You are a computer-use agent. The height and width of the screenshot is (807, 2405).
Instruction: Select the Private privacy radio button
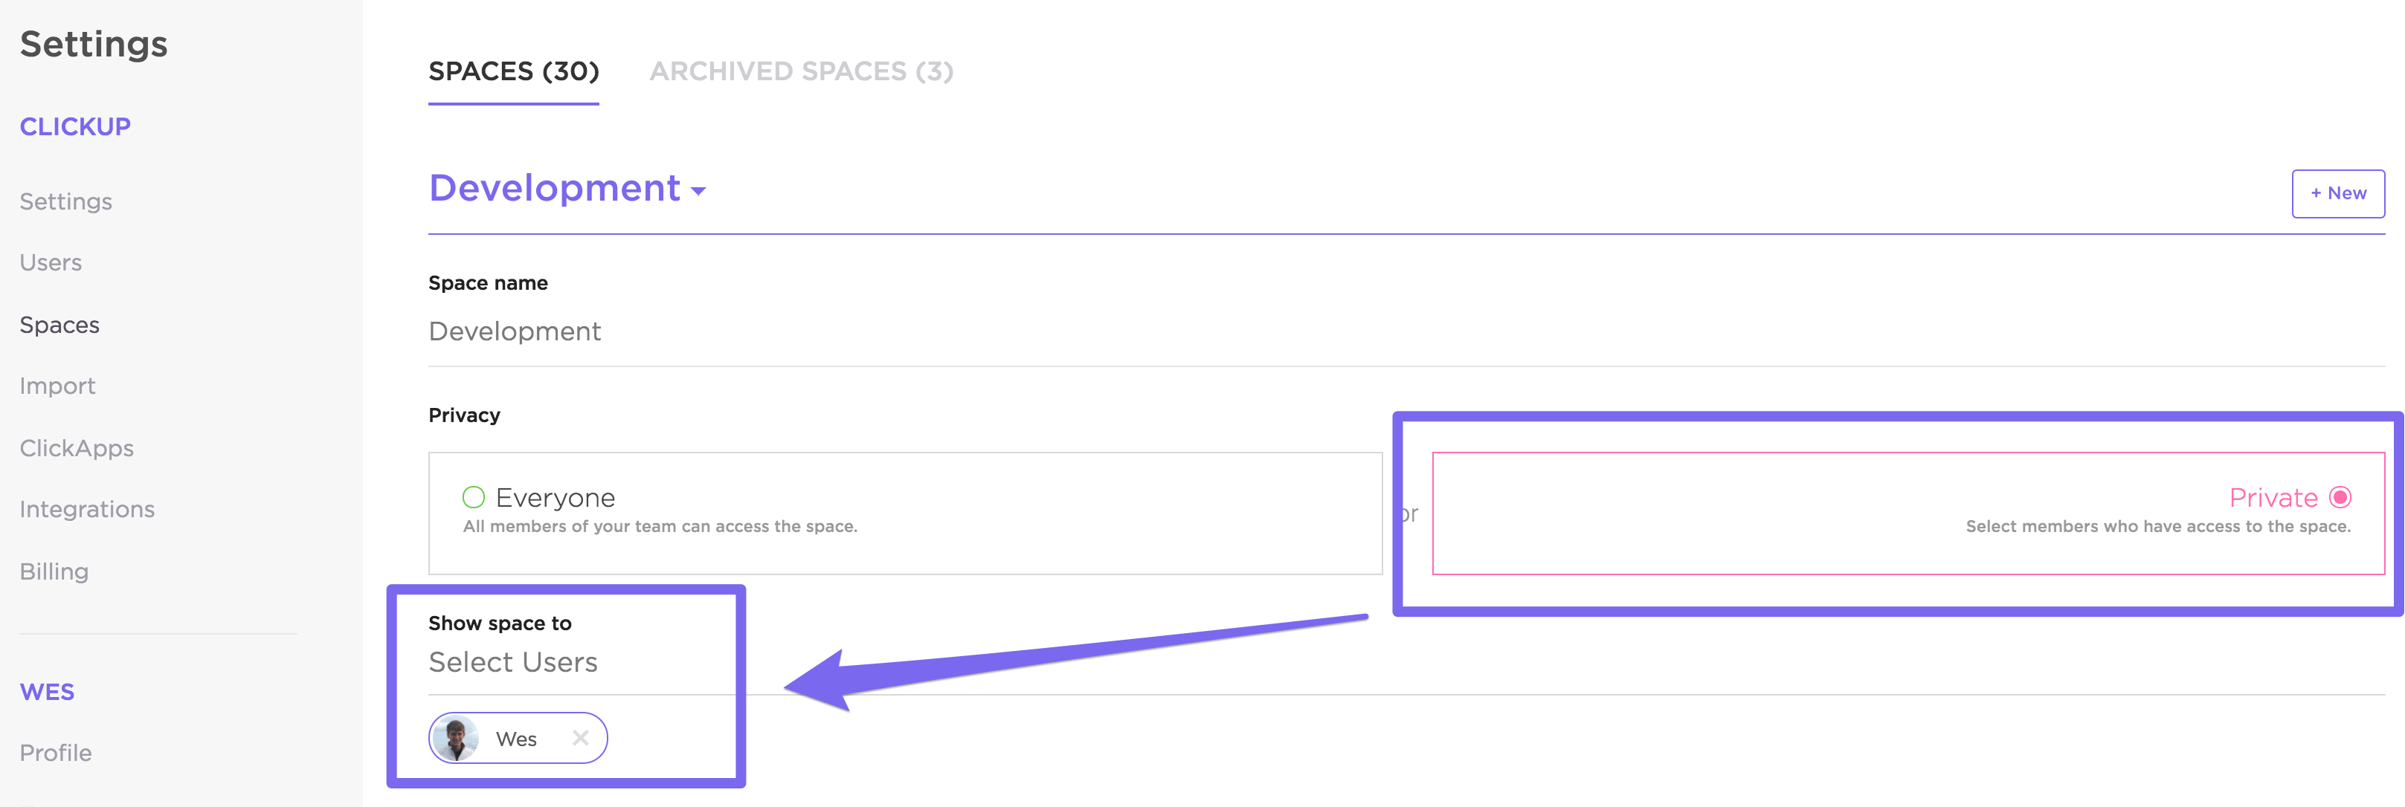[2340, 497]
